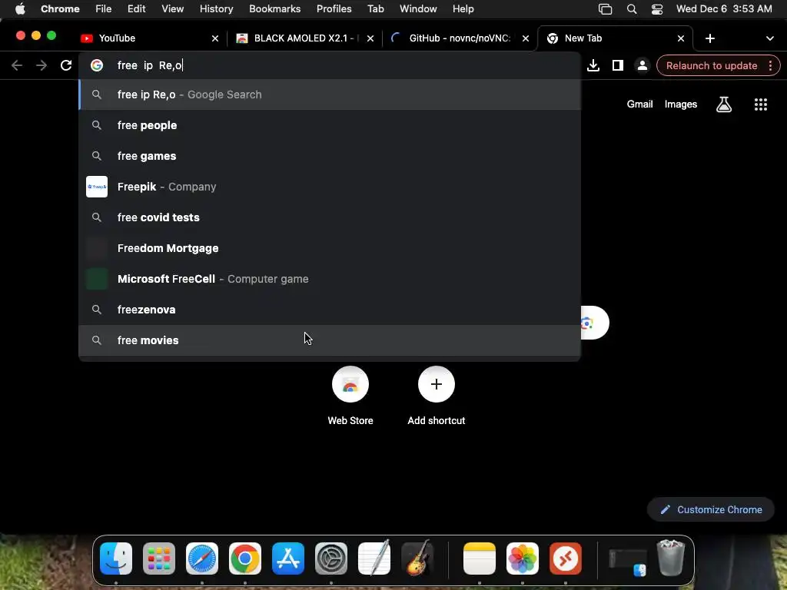Choose the Freepik company suggestion
This screenshot has width=787, height=590.
pos(330,187)
